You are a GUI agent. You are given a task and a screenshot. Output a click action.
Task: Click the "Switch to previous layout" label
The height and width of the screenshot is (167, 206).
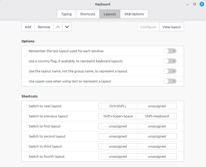48,116
